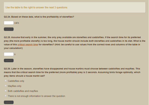Open the critical search time link

click(28, 45)
